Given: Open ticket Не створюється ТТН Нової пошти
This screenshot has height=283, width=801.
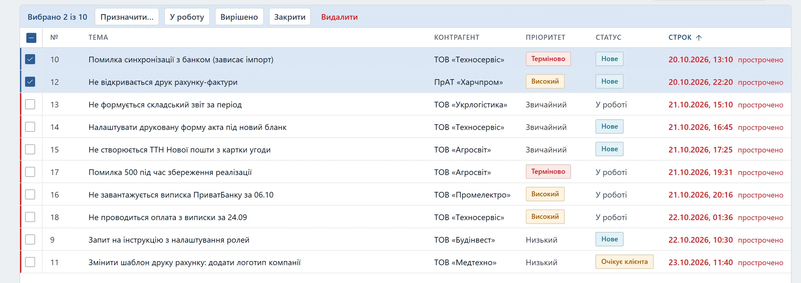Looking at the screenshot, I should tap(180, 150).
